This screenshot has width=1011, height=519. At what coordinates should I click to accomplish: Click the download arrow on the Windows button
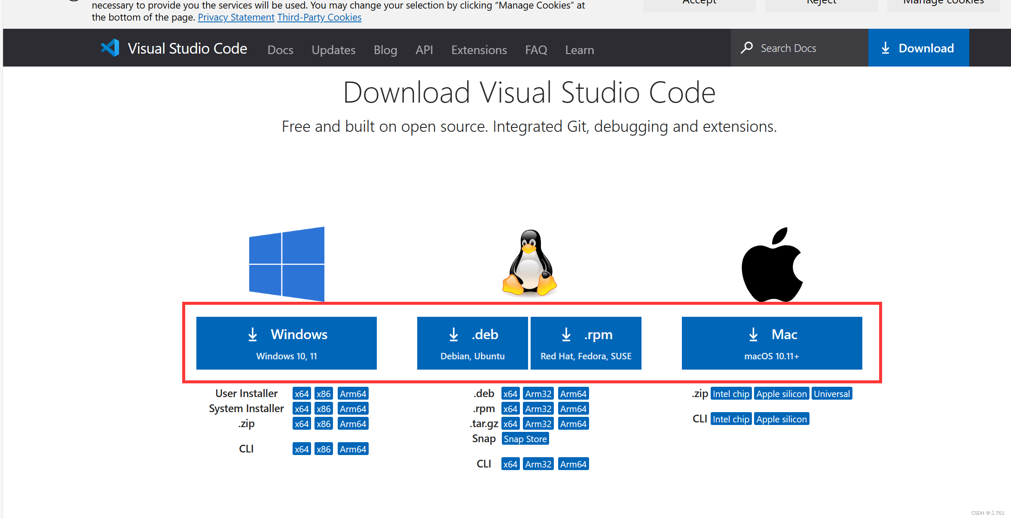(x=253, y=334)
